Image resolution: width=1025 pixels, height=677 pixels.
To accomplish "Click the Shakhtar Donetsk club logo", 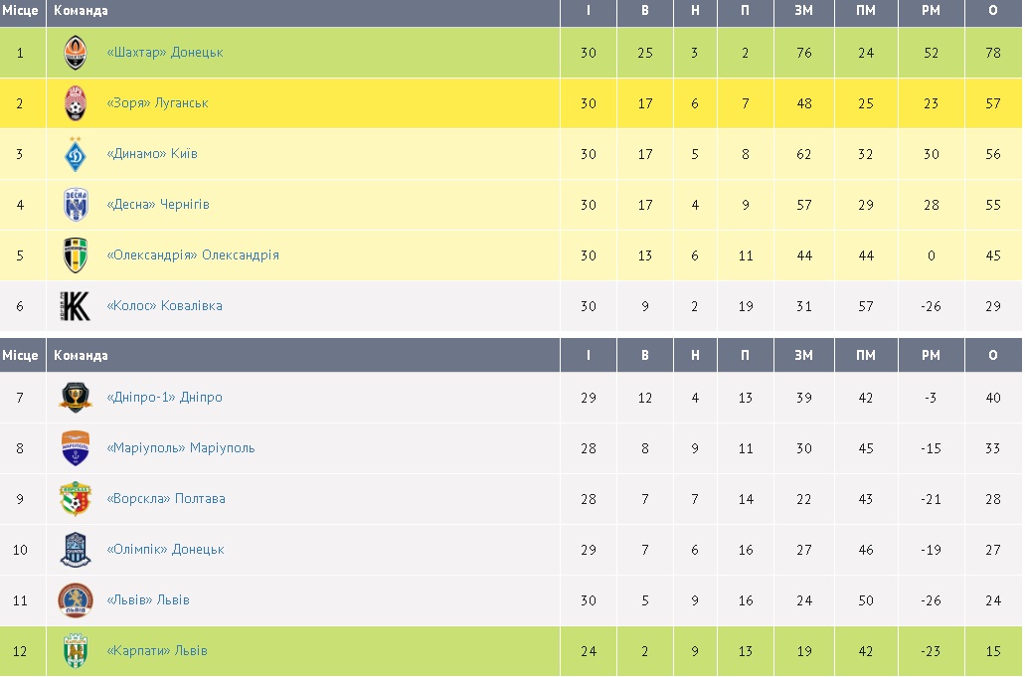I will pyautogui.click(x=76, y=53).
